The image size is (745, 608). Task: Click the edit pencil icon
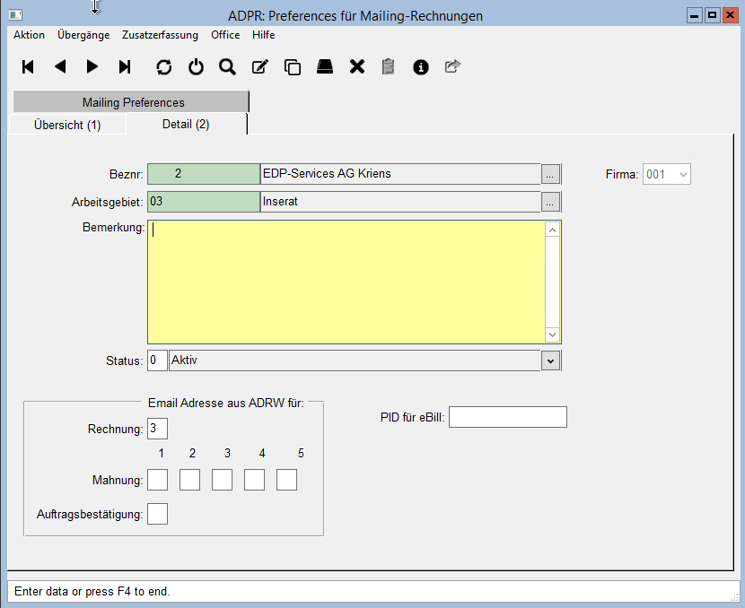pos(259,66)
